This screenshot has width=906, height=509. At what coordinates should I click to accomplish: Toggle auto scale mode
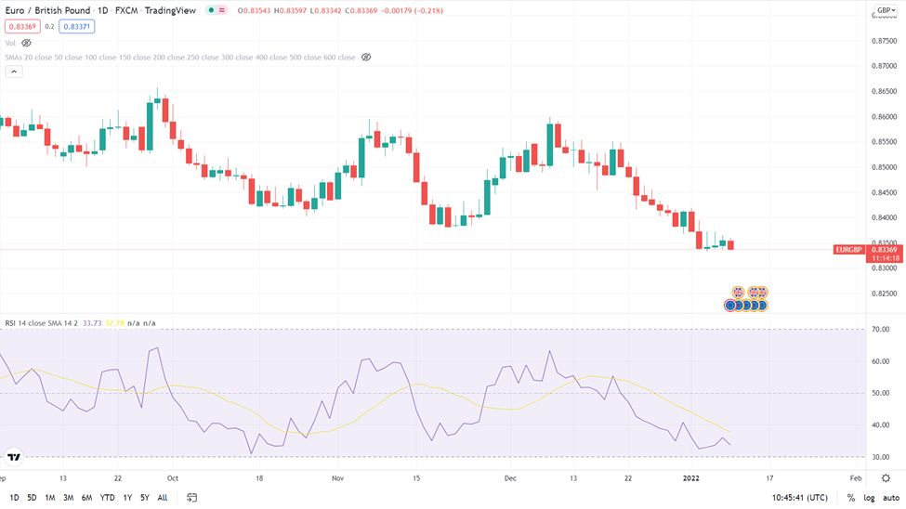[891, 498]
